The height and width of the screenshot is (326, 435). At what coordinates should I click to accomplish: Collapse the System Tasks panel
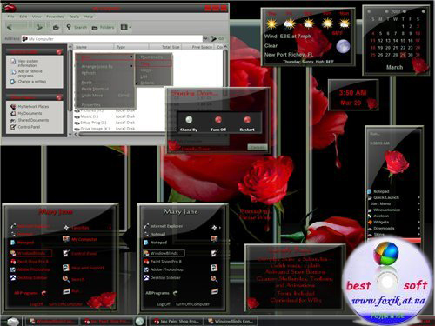pyautogui.click(x=59, y=52)
